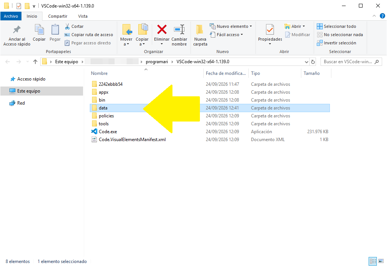Go forward with the right arrow
This screenshot has height=266, width=387.
19,62
